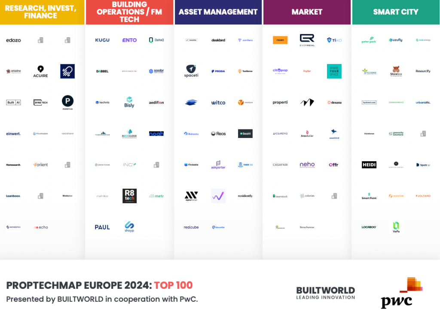This screenshot has width=440, height=315.
Task: Click the DABBEL logo
Action: (102, 71)
